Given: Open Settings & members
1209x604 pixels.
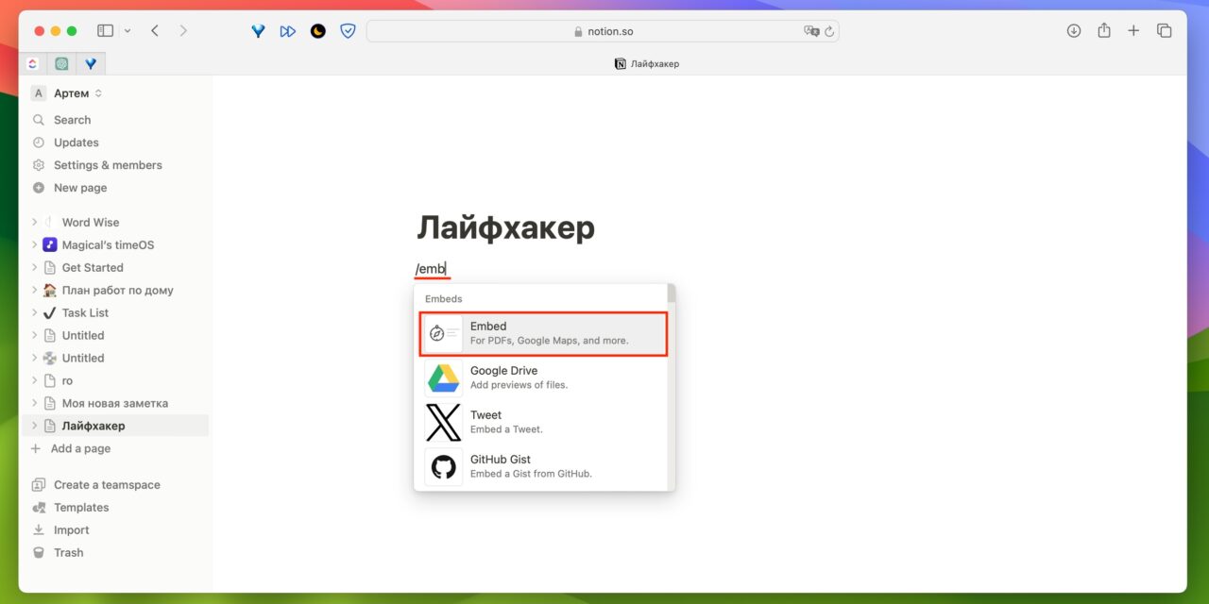Looking at the screenshot, I should point(108,165).
